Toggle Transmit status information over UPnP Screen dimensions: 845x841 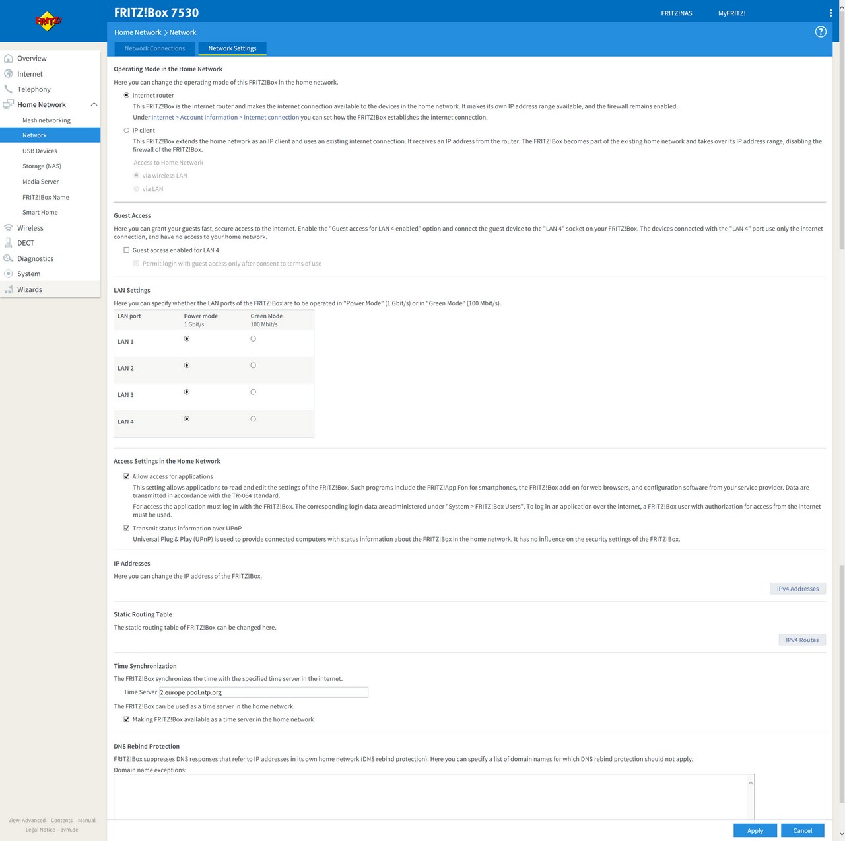pos(127,528)
